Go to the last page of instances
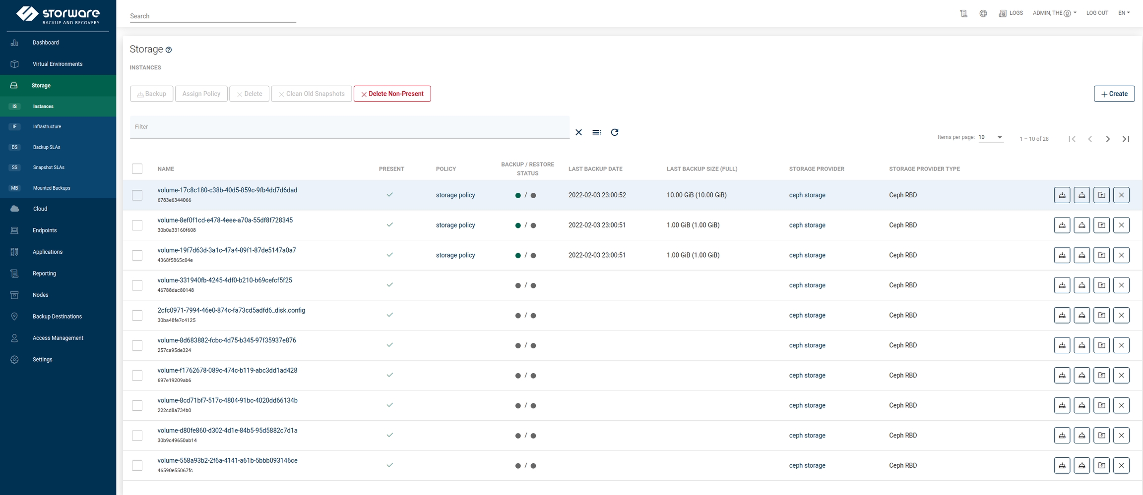Screen dimensions: 1143x495 (x=1126, y=139)
